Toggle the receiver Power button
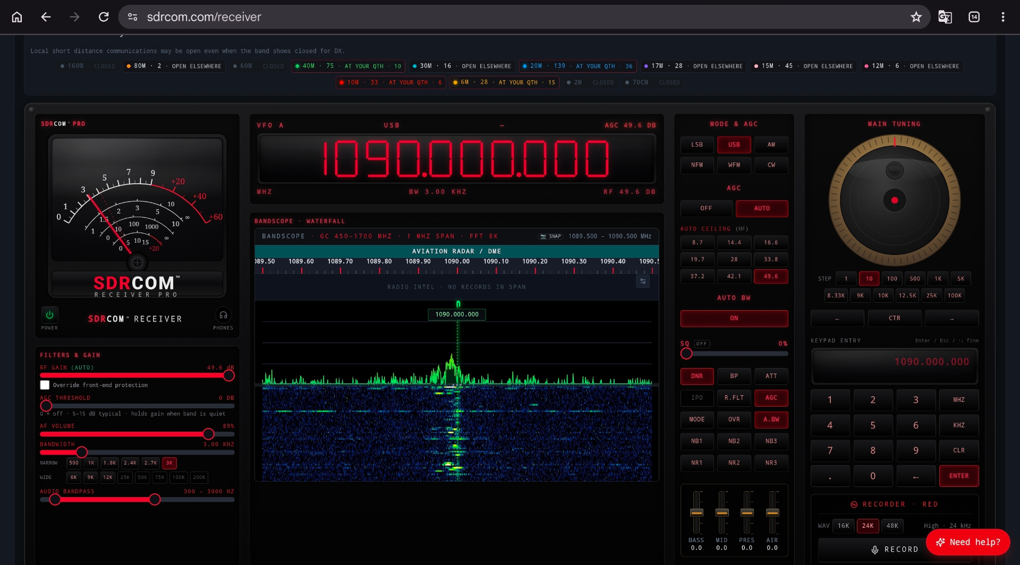Image resolution: width=1020 pixels, height=565 pixels. (x=49, y=315)
